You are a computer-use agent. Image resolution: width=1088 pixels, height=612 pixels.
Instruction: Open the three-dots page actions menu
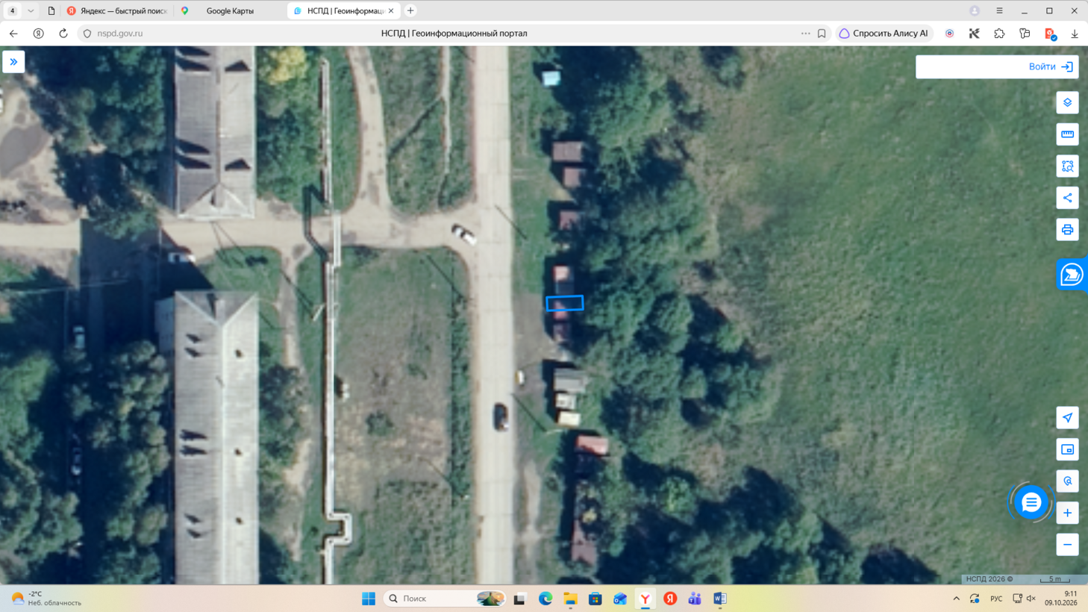(x=805, y=34)
